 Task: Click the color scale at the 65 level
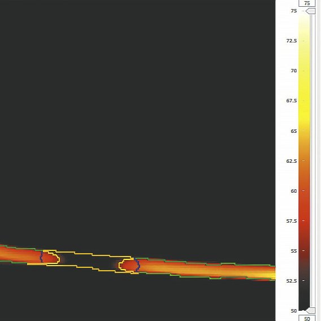(x=303, y=131)
